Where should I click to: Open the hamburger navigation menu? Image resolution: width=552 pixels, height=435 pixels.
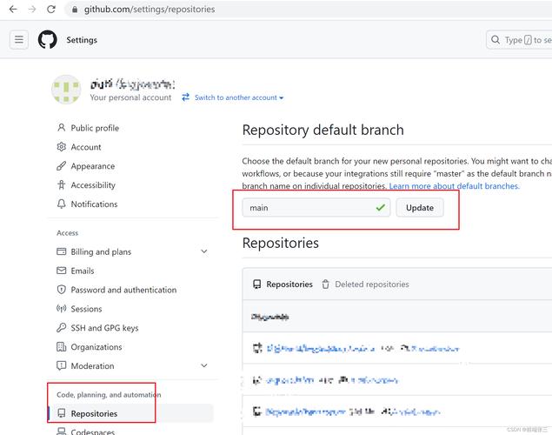[19, 40]
